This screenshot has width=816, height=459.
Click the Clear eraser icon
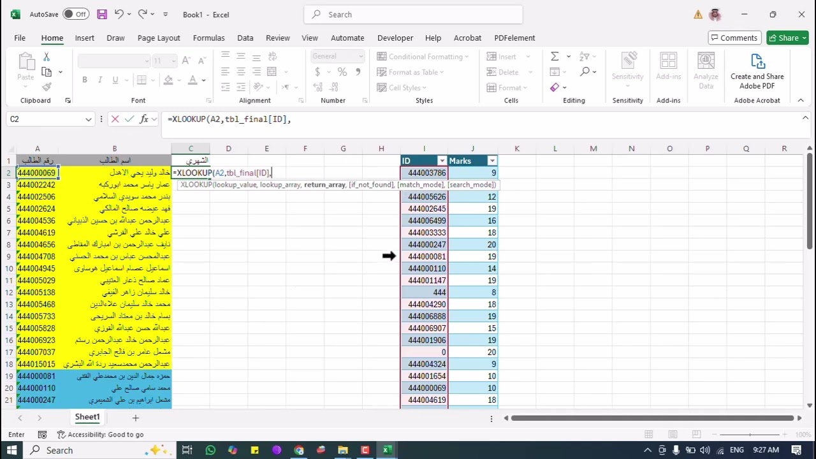point(555,87)
